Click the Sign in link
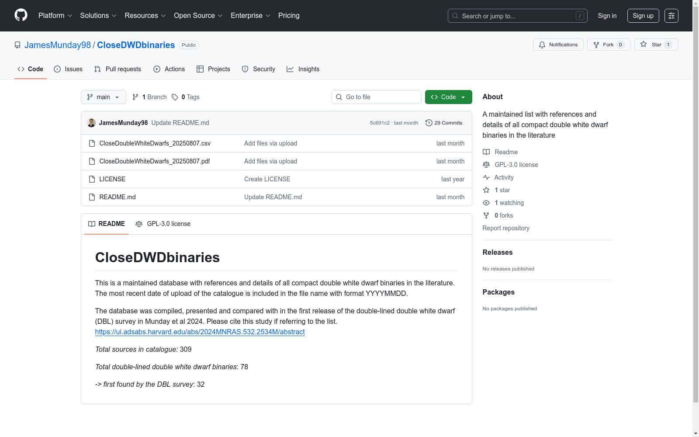Viewport: 699px width, 437px height. pyautogui.click(x=607, y=16)
